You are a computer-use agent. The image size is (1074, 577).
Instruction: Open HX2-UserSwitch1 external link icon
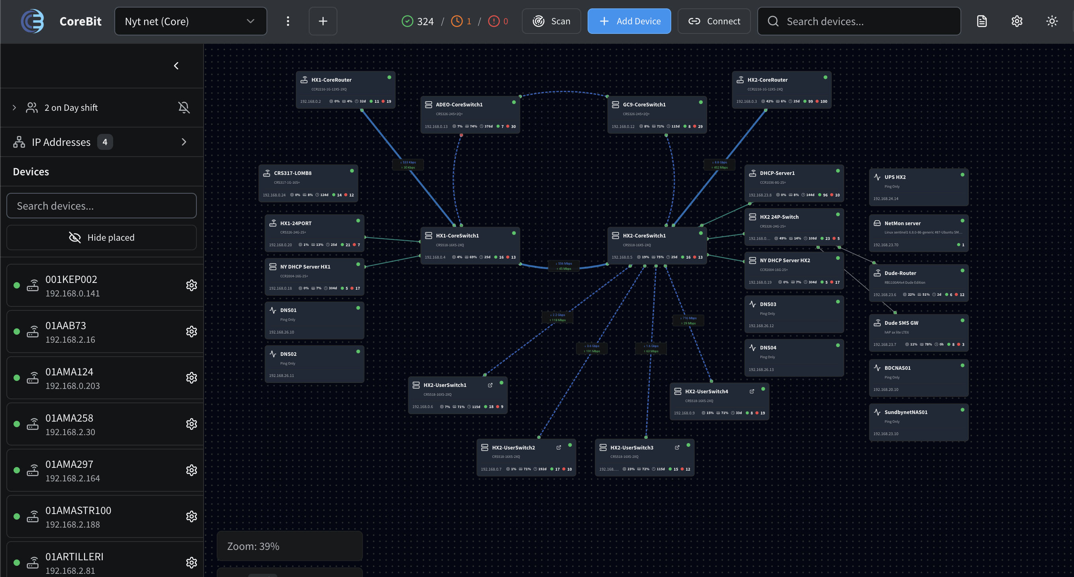coord(490,385)
